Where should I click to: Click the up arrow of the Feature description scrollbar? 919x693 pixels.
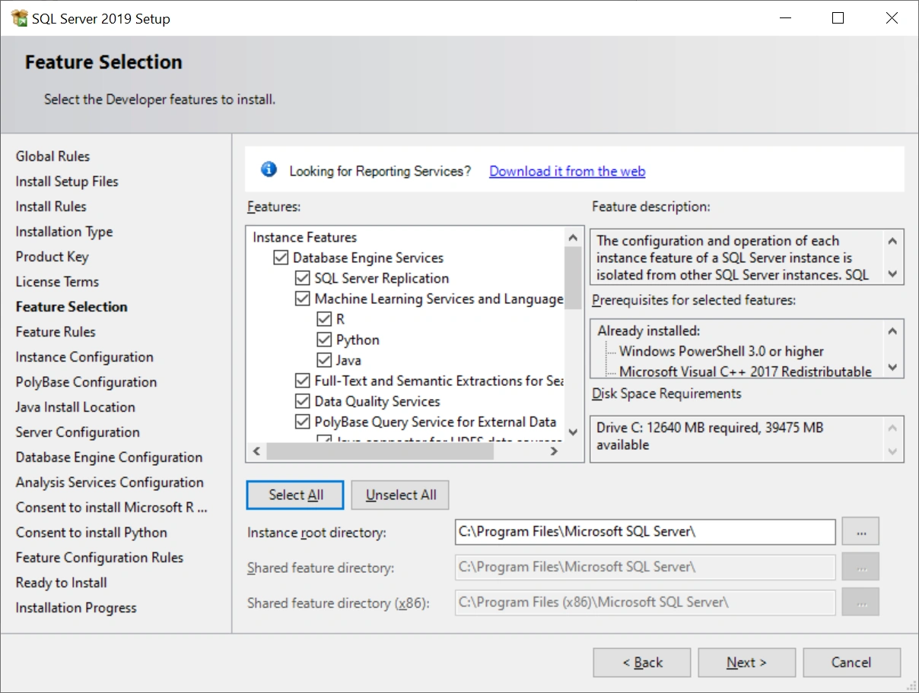click(x=893, y=241)
